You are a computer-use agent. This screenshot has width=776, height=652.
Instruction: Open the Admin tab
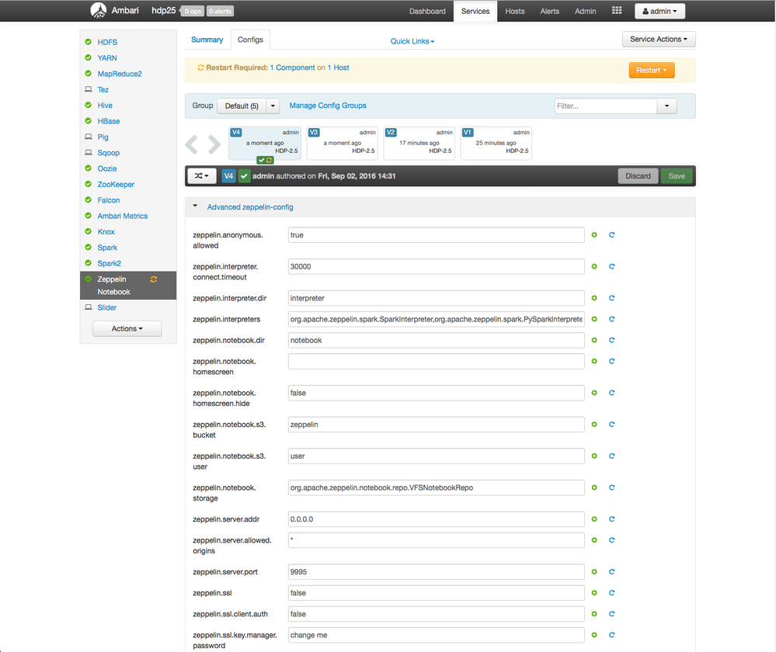[x=585, y=11]
